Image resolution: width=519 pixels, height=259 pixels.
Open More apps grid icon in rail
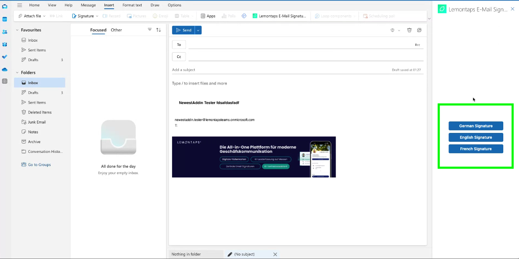click(5, 81)
